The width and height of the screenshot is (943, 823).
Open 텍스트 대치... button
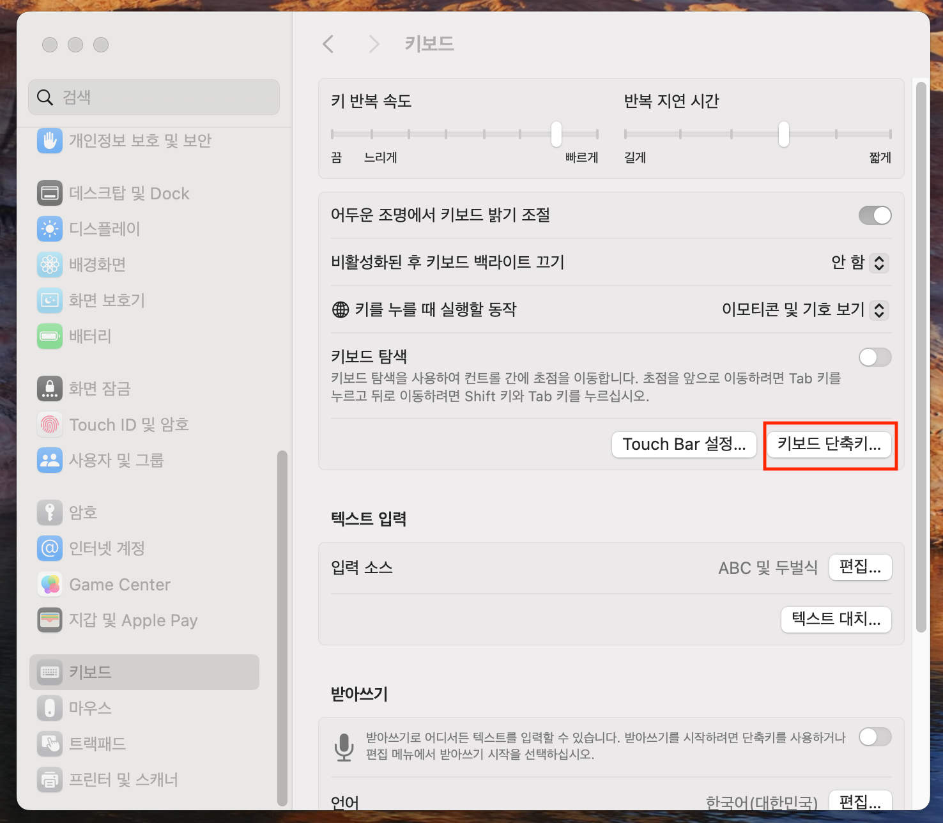point(836,619)
